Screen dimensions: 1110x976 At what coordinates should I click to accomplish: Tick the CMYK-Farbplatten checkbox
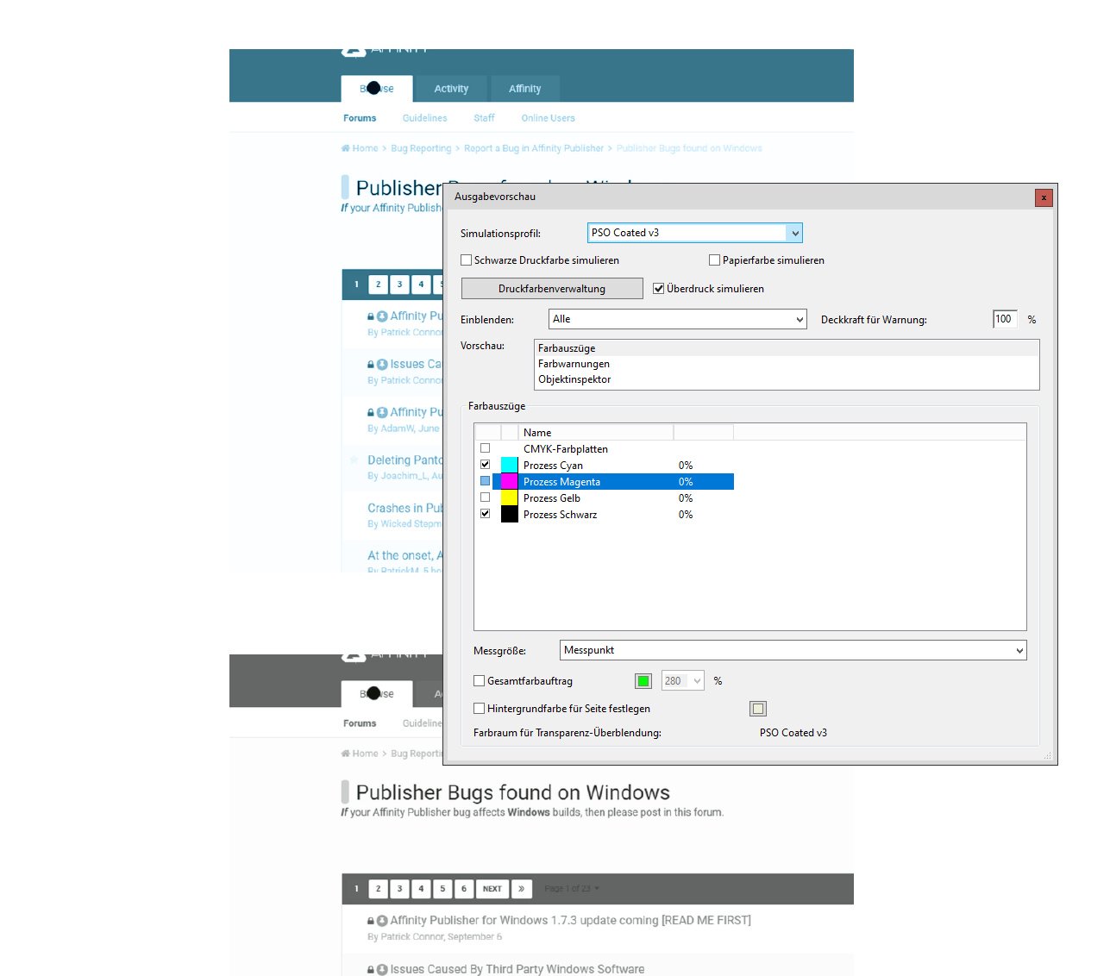[485, 448]
